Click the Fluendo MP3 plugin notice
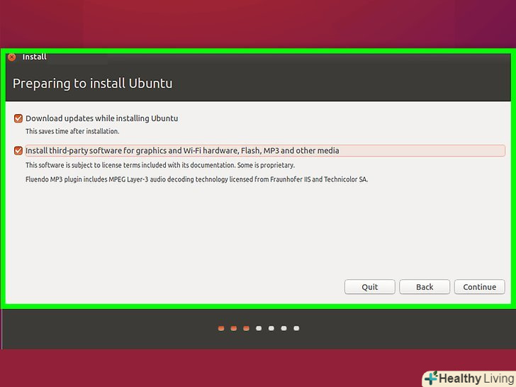Viewport: 516px width, 387px height. [197, 179]
